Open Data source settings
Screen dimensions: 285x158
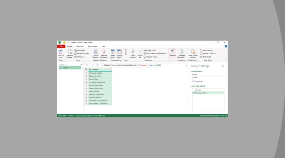193,52
